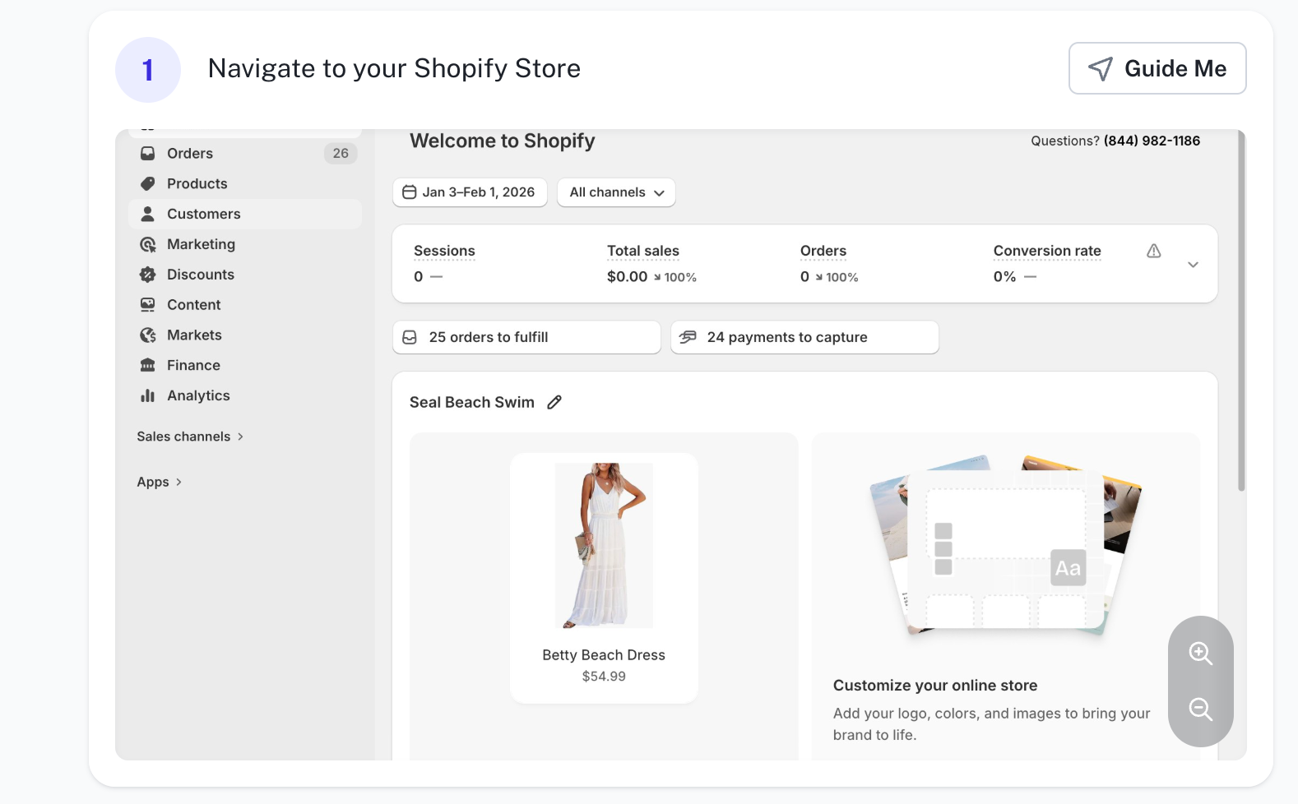Click the zoom in magnifier icon

tap(1200, 654)
